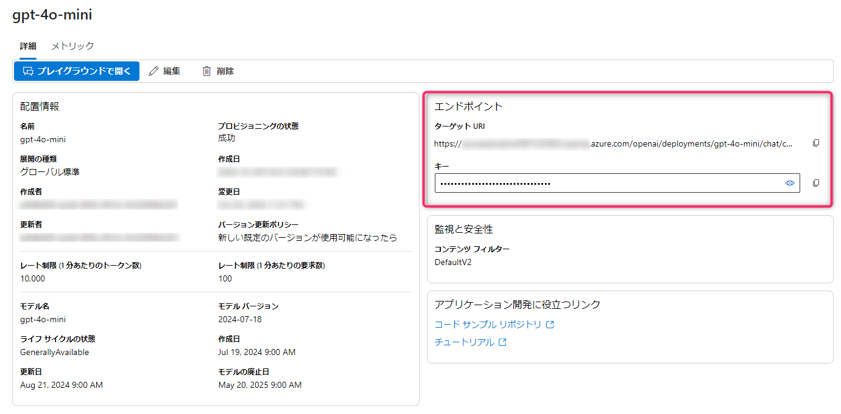The width and height of the screenshot is (841, 414).
Task: Click the 新しい既定のバージョンが使用可能になったら policy text
Action: [x=308, y=238]
